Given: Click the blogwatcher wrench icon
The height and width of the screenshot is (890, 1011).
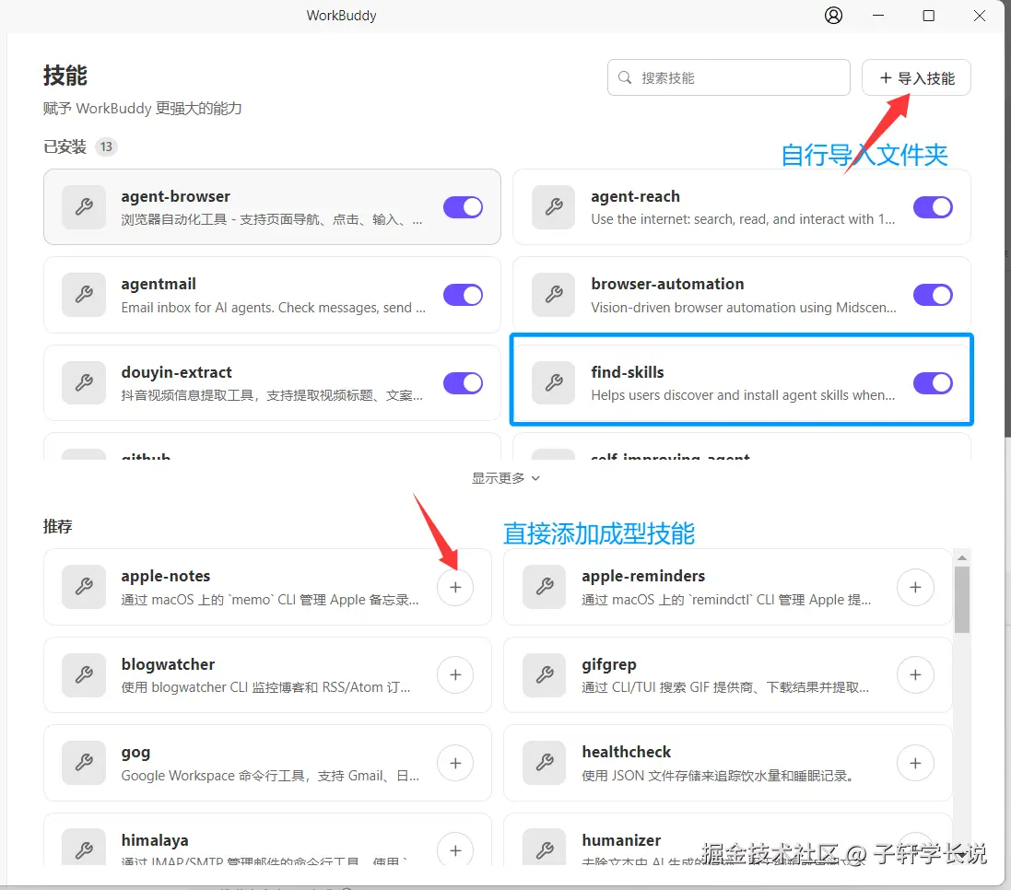Looking at the screenshot, I should point(84,674).
